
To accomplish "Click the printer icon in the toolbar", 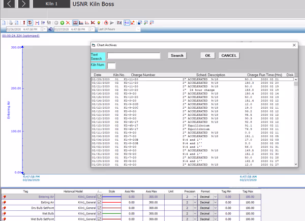I will pyautogui.click(x=11, y=23).
